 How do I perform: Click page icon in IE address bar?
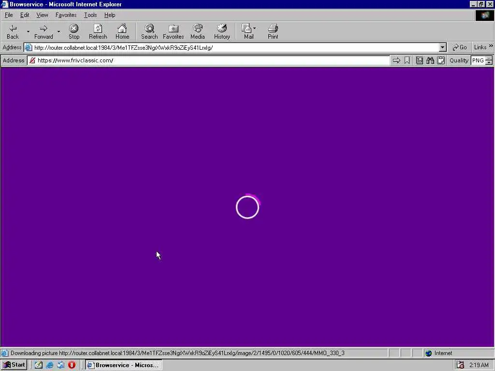[29, 48]
